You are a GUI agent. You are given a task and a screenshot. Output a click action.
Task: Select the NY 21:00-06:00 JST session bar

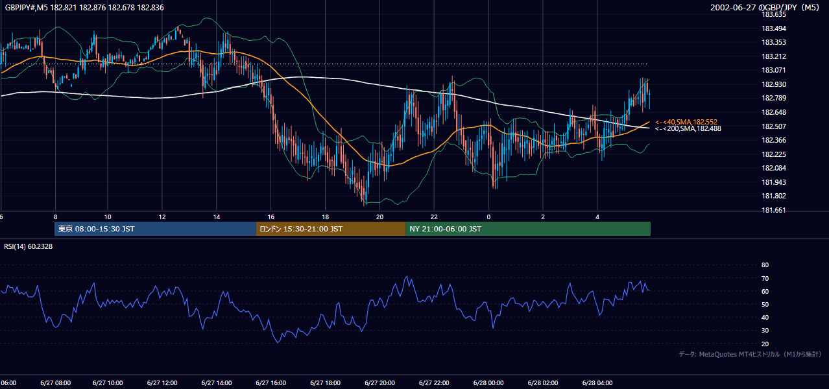click(528, 229)
